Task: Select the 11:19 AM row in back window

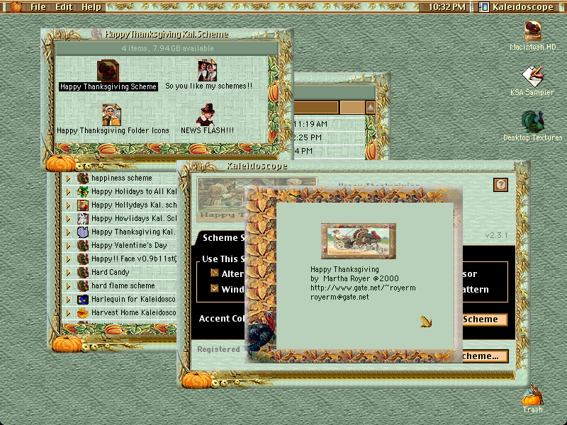Action: pyautogui.click(x=328, y=124)
